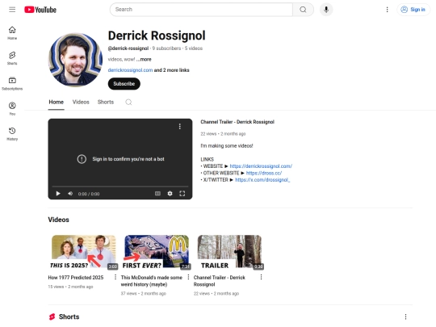Mute the trailer player volume
Viewport: 436px width, 327px height.
[70, 194]
